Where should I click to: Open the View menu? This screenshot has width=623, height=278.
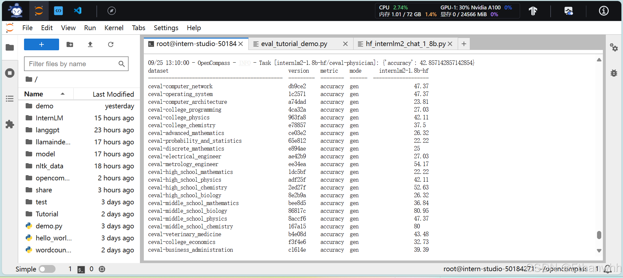click(x=68, y=28)
